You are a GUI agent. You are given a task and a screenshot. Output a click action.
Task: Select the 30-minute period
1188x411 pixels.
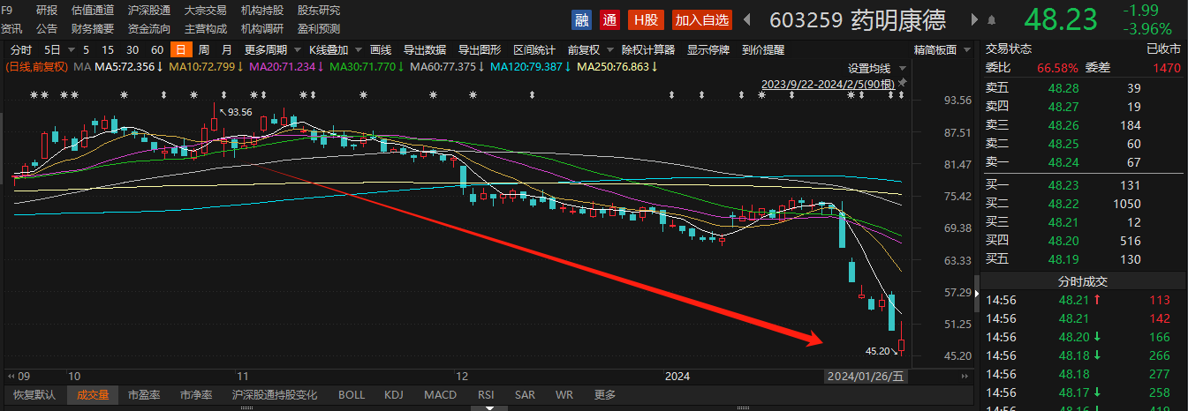click(x=132, y=49)
